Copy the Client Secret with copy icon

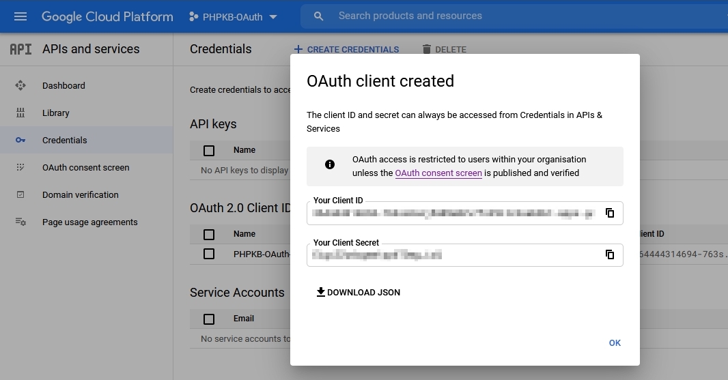pos(610,254)
